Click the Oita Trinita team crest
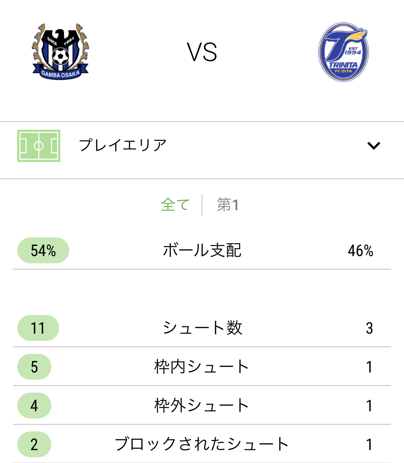Image resolution: width=404 pixels, height=463 pixels. click(343, 52)
